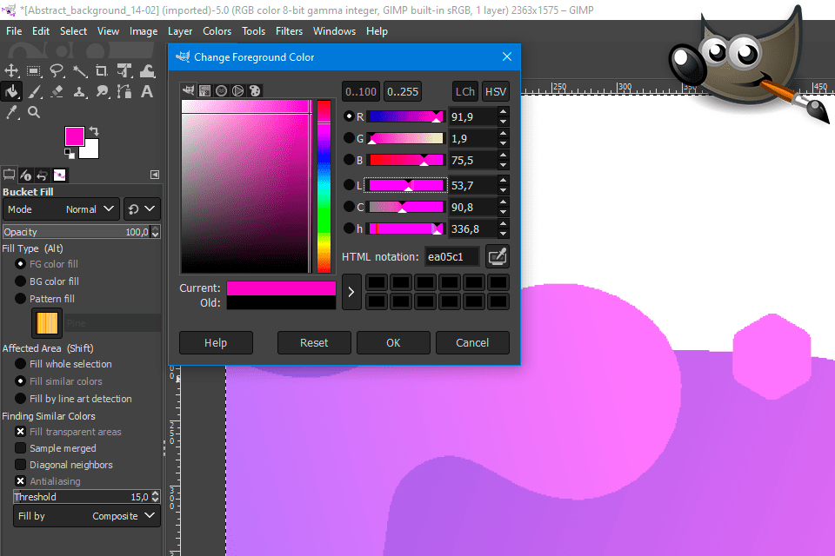
Task: Decrease the h value with down arrow
Action: pyautogui.click(x=504, y=234)
